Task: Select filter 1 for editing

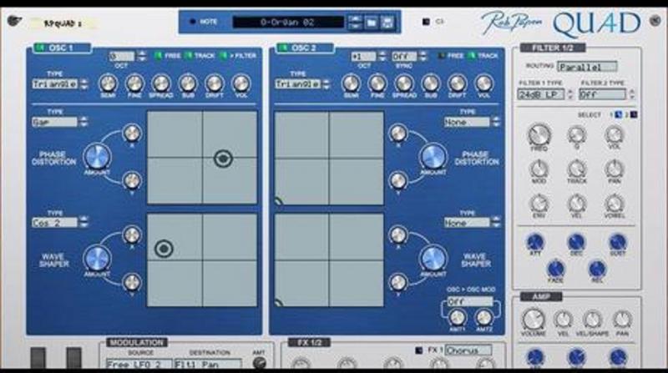Action: click(619, 114)
